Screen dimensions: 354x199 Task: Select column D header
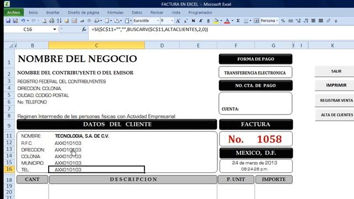click(162, 45)
